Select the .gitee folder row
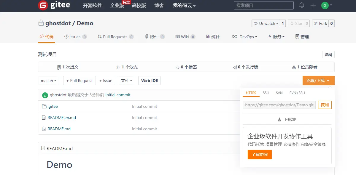 click(x=53, y=106)
